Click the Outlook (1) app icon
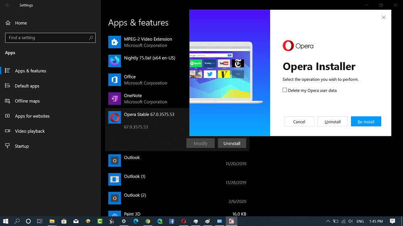403x226 pixels. point(114,179)
